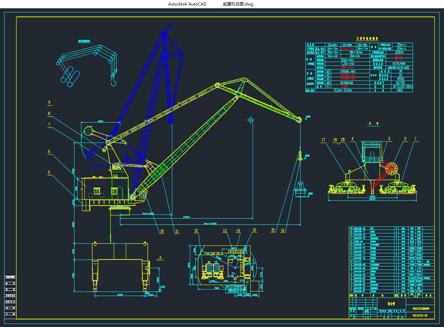Click the Rmax=33000 dimension text
This screenshot has width=444, height=327.
click(x=210, y=224)
